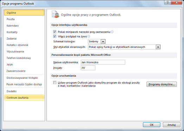
Task: Open Dostosowywanie Wstążki category
Action: (24, 78)
